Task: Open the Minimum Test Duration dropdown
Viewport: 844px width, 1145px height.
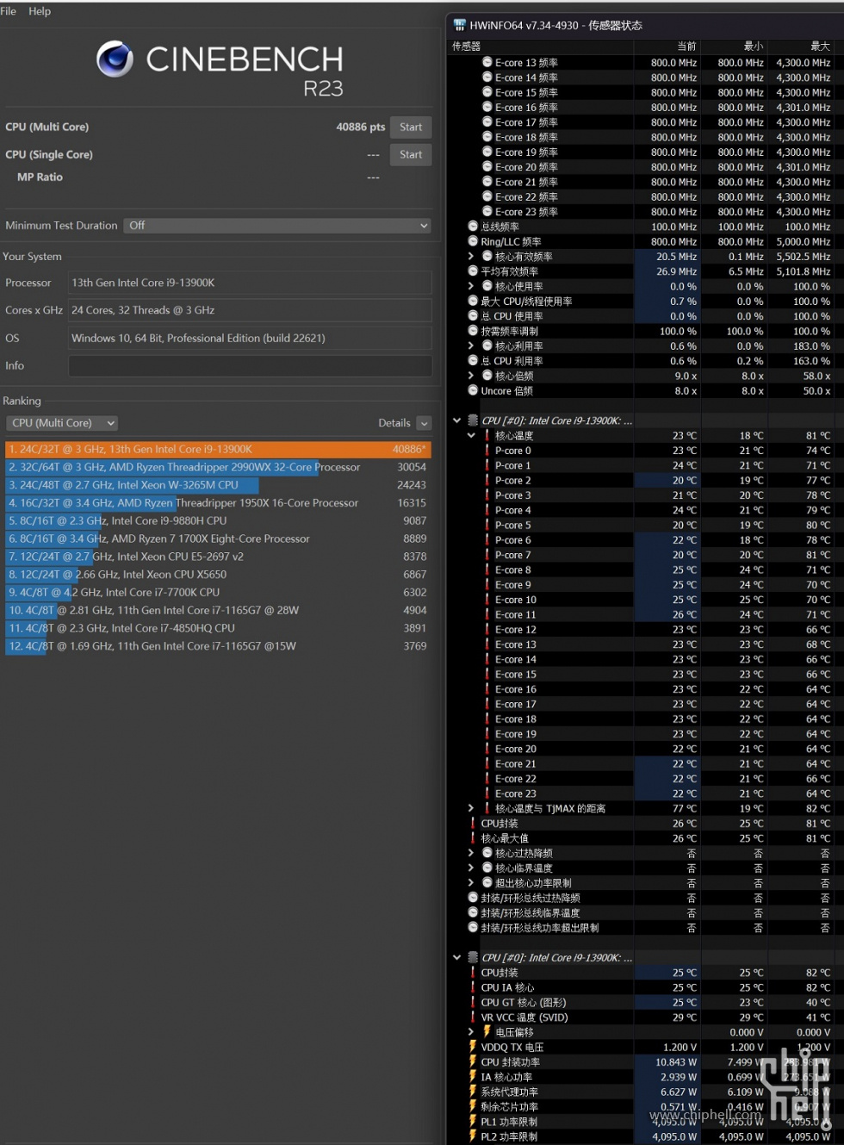Action: 277,226
